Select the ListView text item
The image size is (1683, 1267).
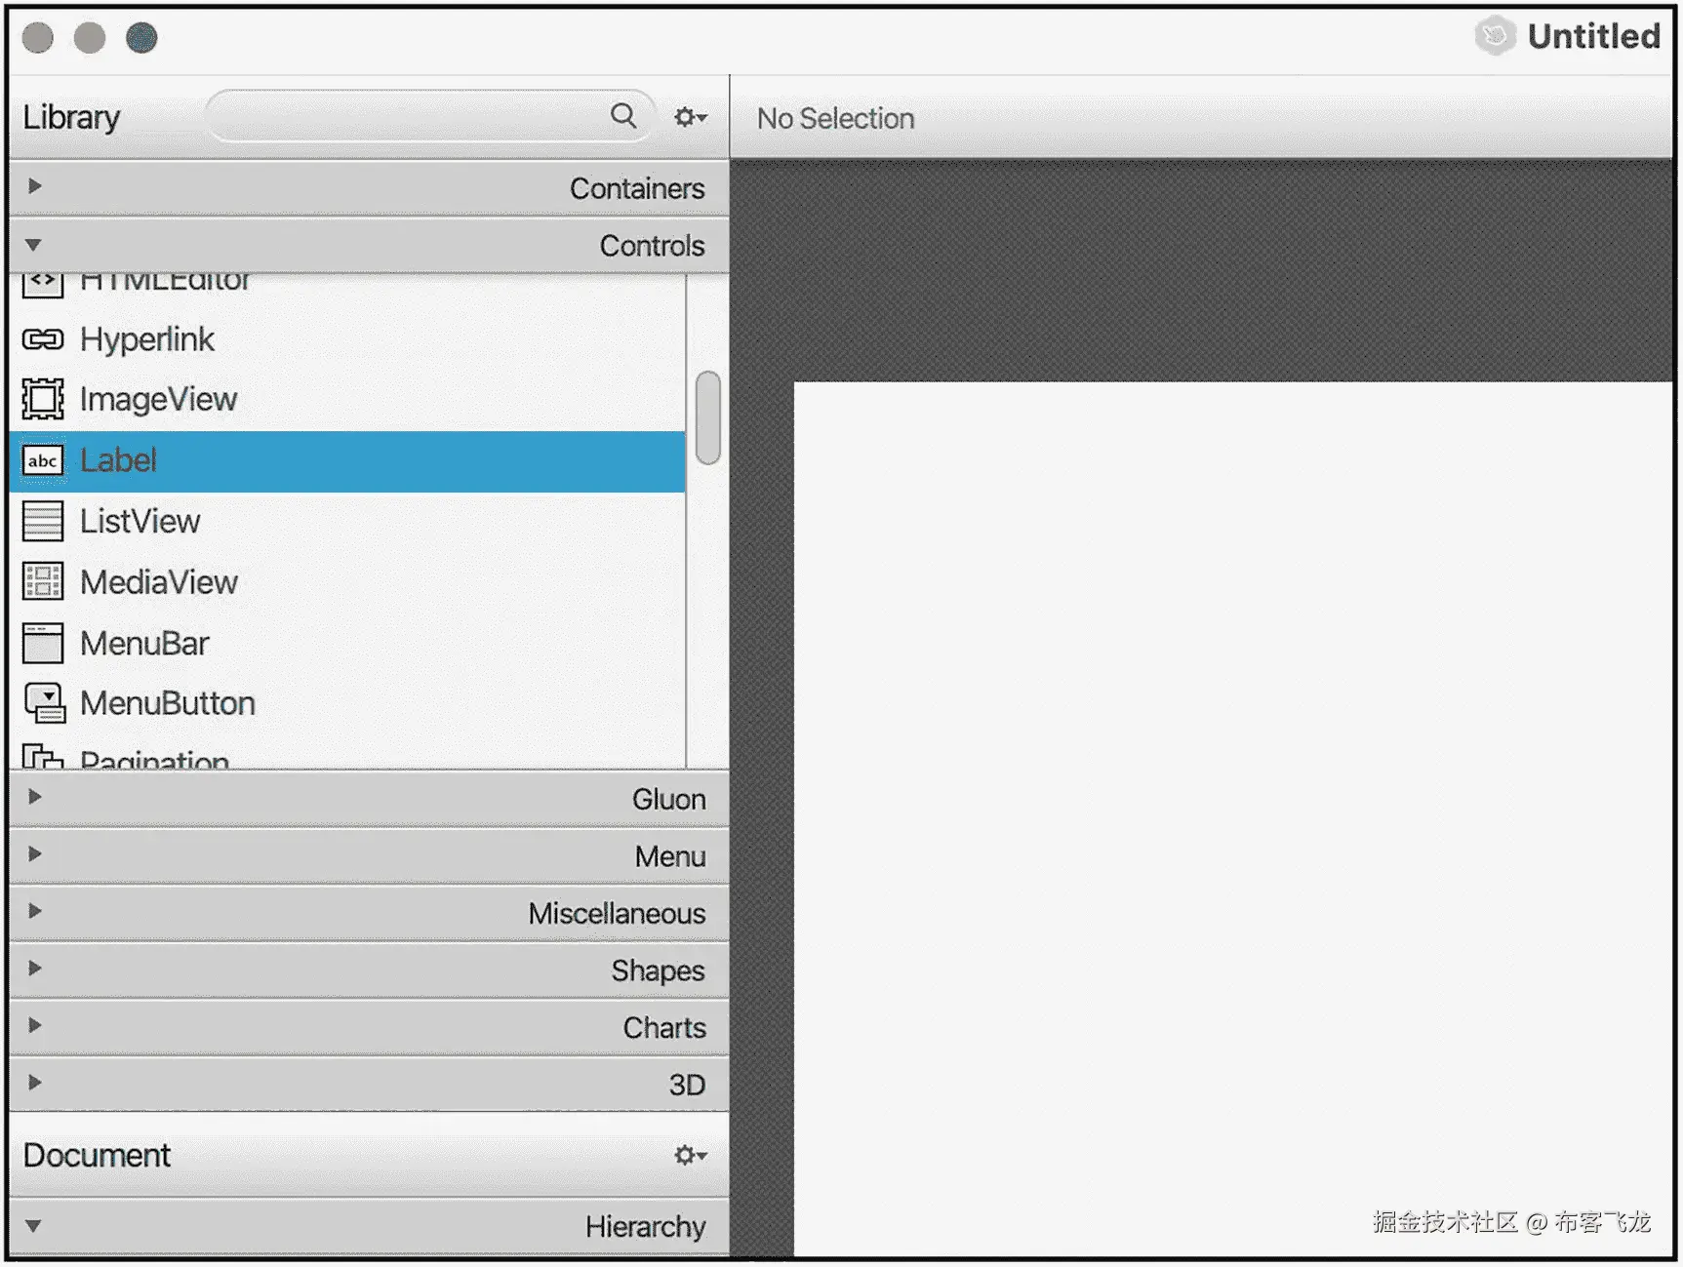pos(140,521)
